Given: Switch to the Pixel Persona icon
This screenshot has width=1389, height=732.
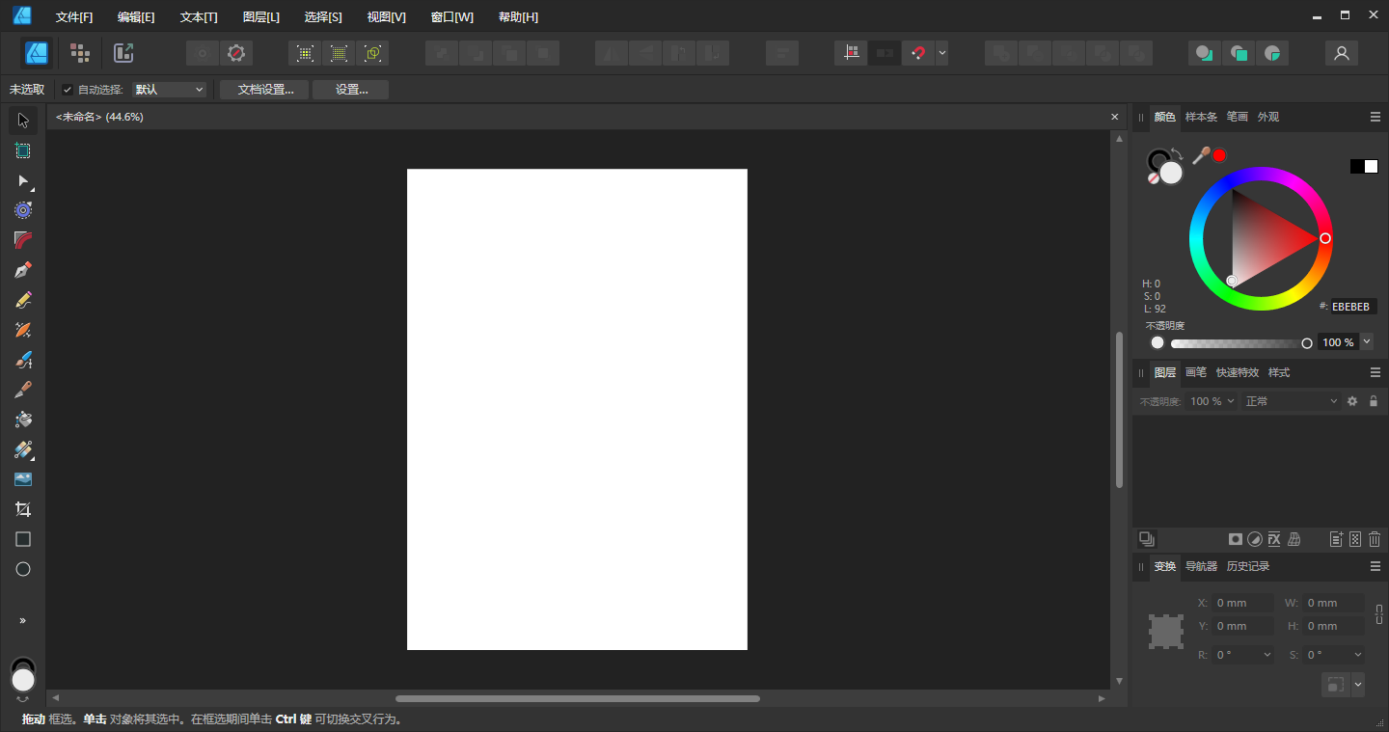Looking at the screenshot, I should coord(80,53).
